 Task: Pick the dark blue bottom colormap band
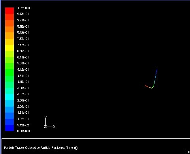(9, 128)
